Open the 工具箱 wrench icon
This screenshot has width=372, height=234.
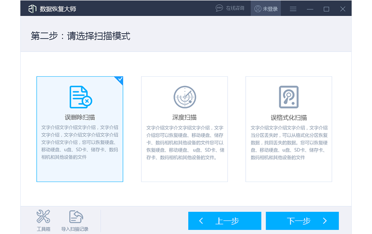point(43,217)
